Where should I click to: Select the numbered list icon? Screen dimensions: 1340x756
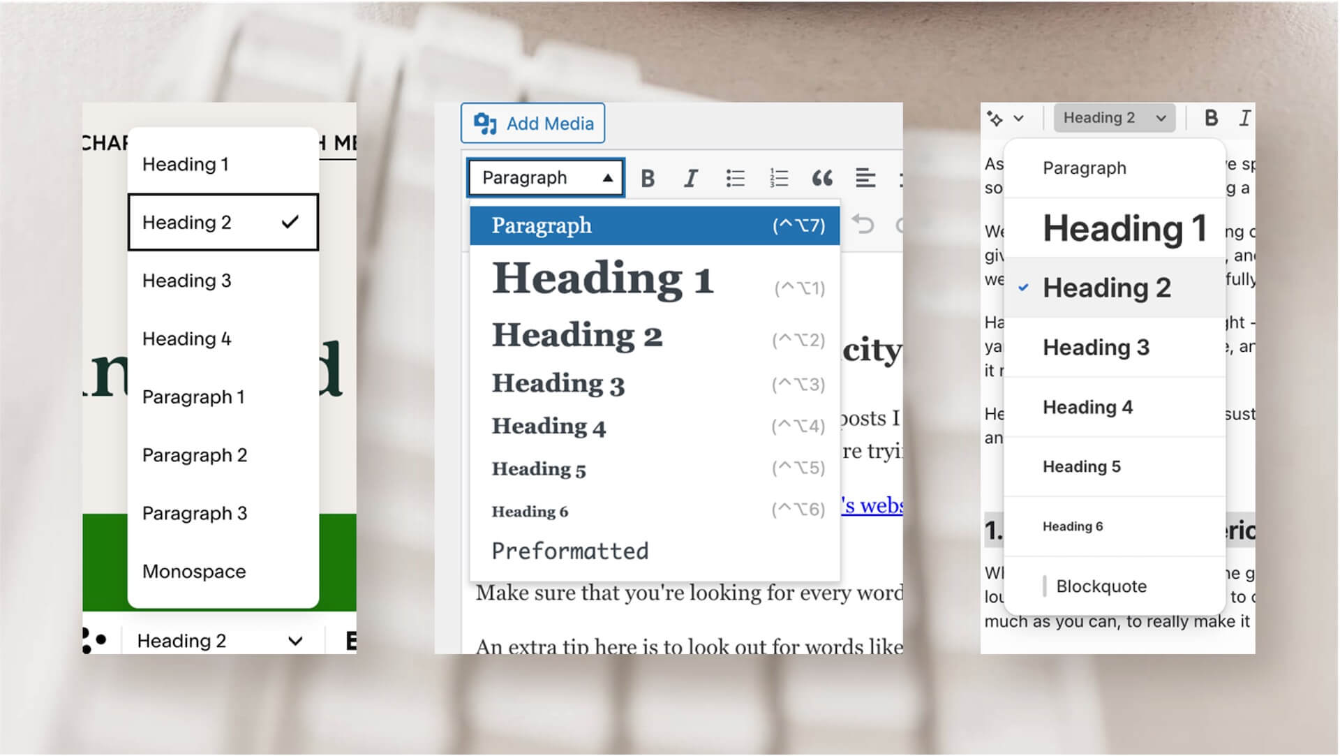pyautogui.click(x=778, y=177)
